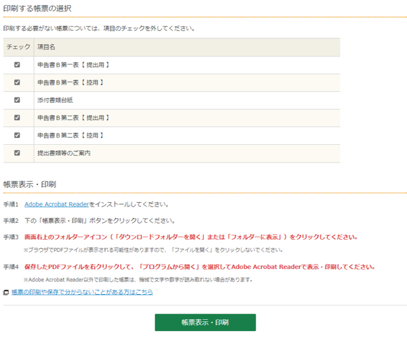Select the 添付書類台紙 row label
The width and height of the screenshot is (407, 345).
click(56, 100)
